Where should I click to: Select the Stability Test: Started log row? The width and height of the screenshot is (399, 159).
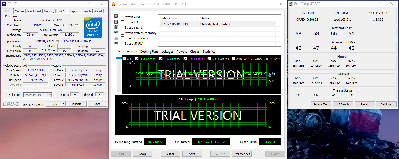(217, 24)
